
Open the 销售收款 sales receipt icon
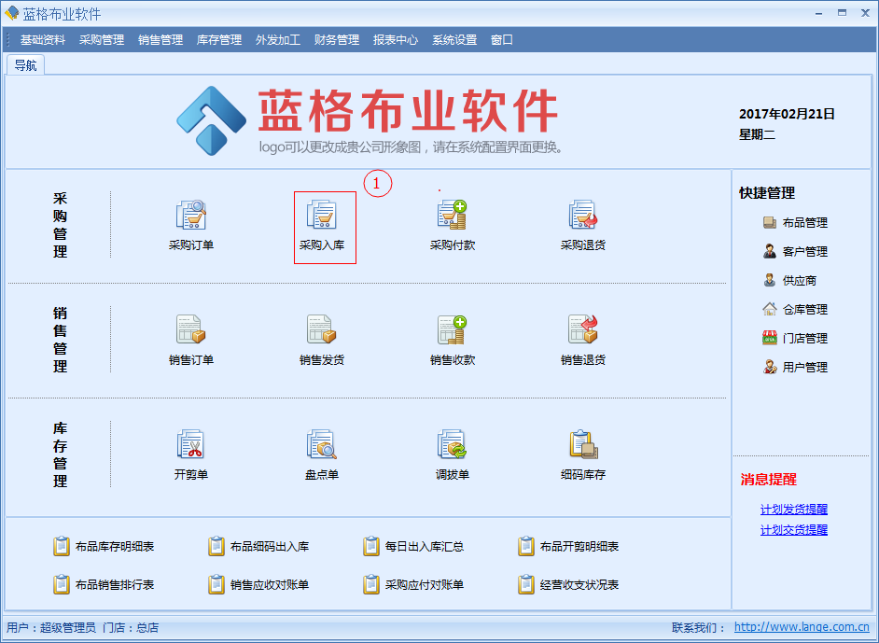[x=453, y=329]
